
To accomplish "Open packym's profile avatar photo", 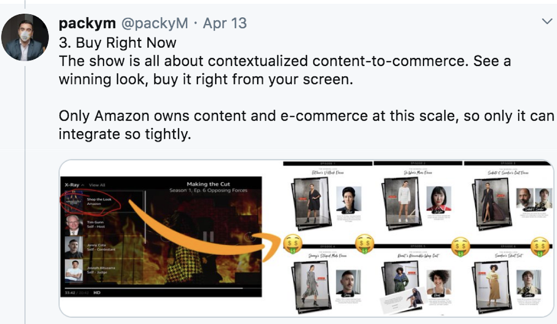I will pos(25,37).
